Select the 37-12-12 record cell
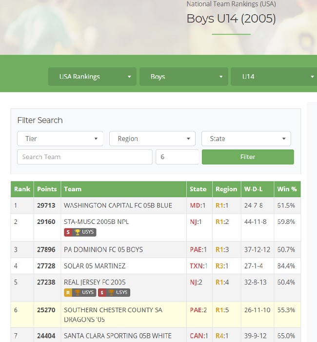Viewport: 317px width, 342px height. coord(258,249)
